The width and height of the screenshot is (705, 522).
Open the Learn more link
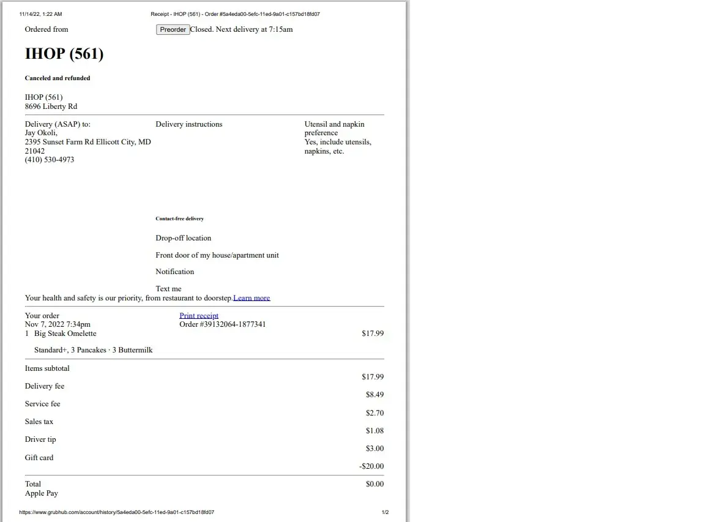[252, 298]
